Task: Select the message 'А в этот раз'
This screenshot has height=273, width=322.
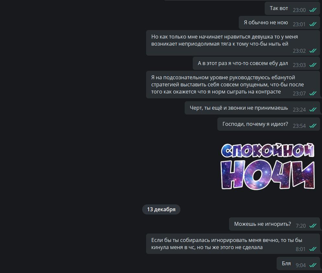Action: (x=256, y=63)
